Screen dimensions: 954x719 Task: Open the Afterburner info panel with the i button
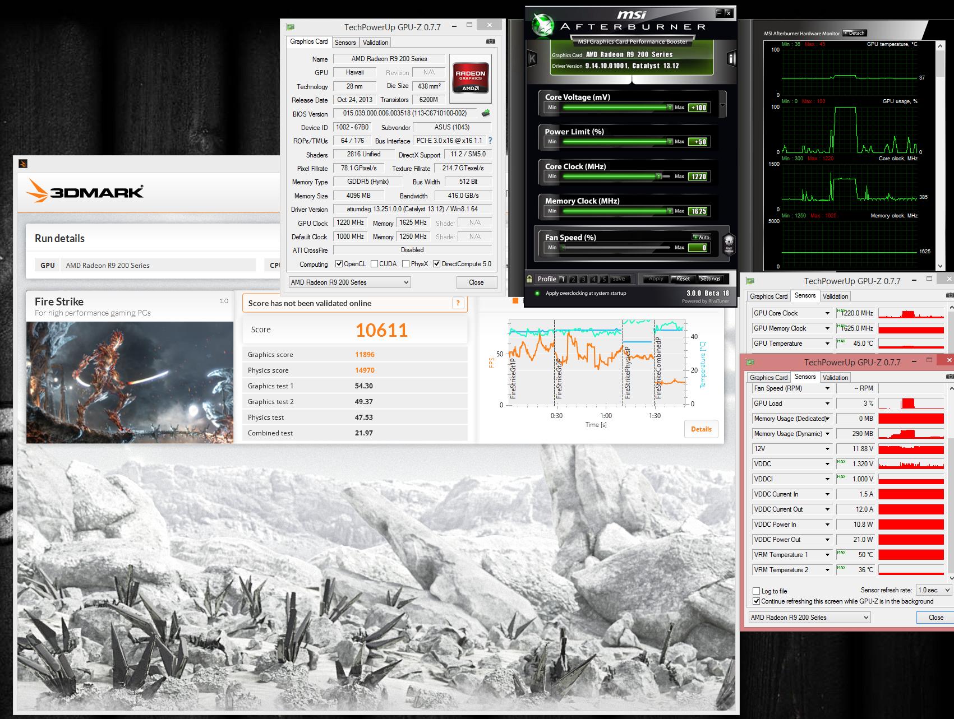(731, 58)
